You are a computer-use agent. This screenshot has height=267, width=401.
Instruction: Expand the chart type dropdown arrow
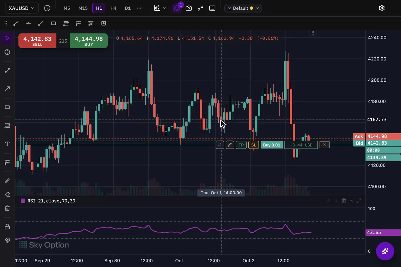tap(164, 8)
